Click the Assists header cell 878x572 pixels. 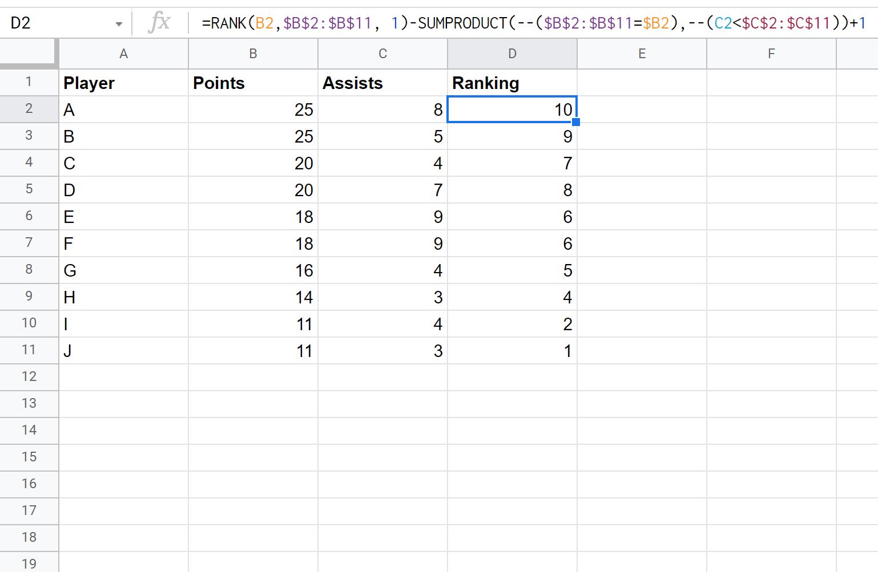[382, 83]
